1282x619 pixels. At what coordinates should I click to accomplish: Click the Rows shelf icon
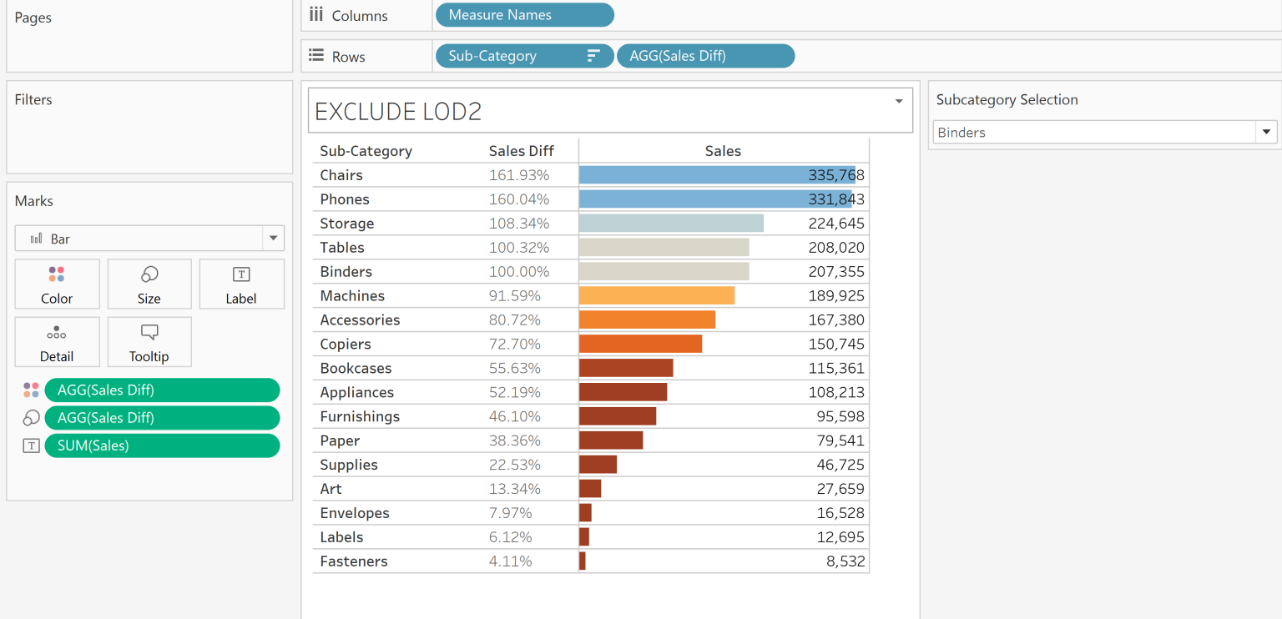pyautogui.click(x=315, y=55)
